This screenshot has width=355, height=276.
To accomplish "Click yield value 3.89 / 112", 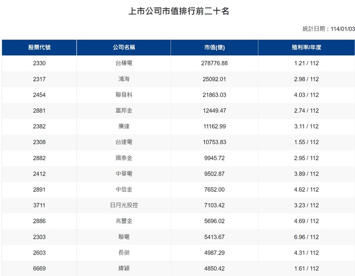I will (306, 174).
